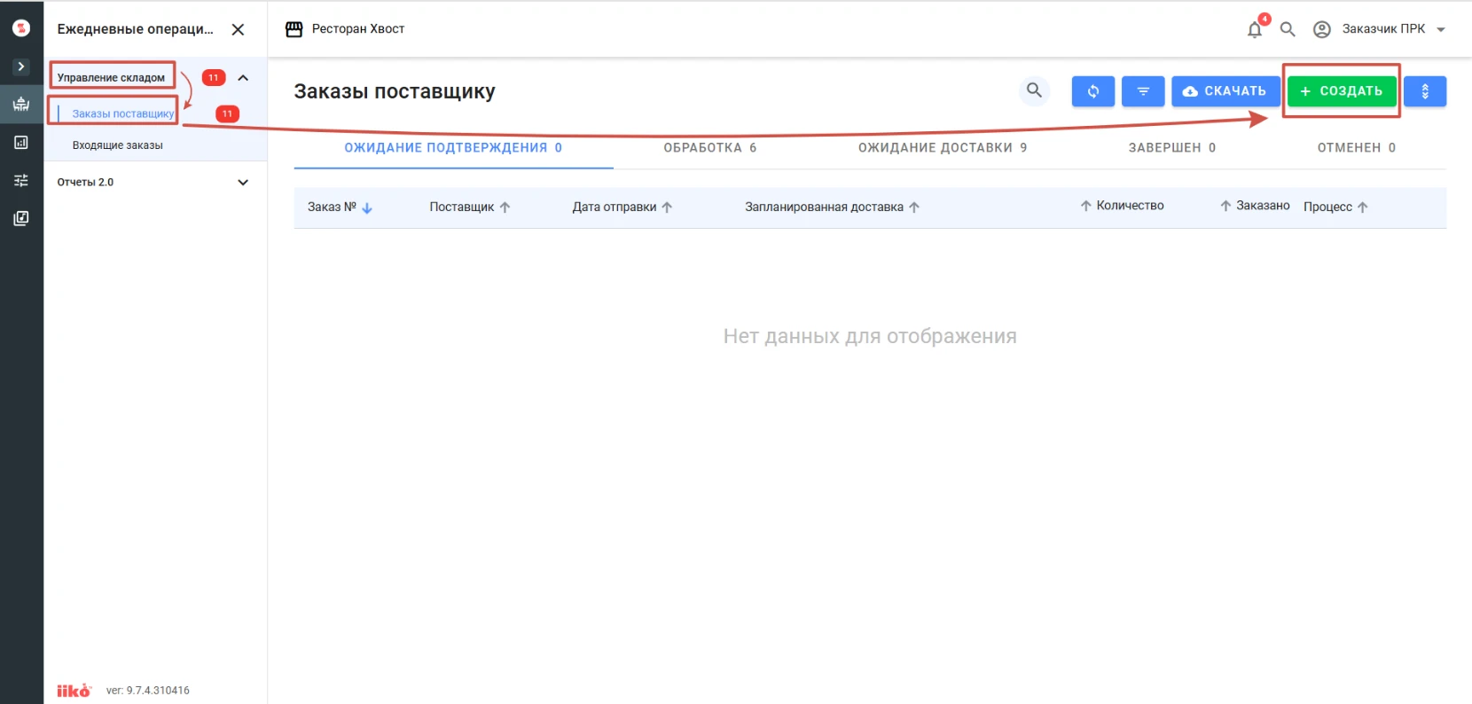The image size is (1472, 704).
Task: Click the refresh orders icon button
Action: click(1092, 91)
